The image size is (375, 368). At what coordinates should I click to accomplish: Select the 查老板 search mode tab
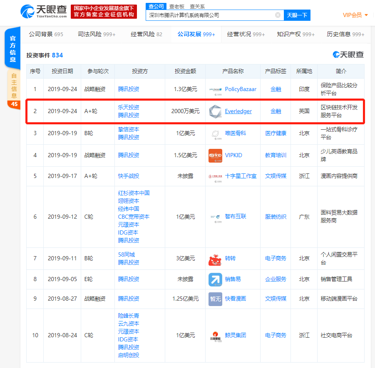[177, 7]
